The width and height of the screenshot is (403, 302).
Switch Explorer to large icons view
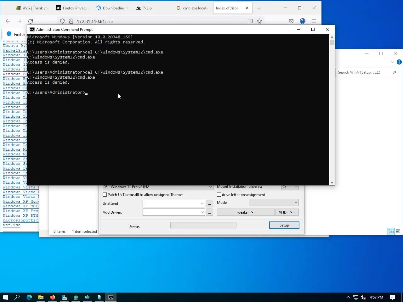pyautogui.click(x=398, y=231)
